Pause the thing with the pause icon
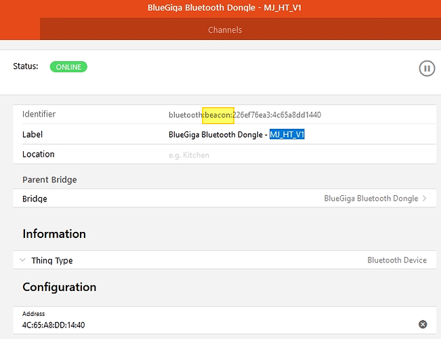Screen dimensions: 441x339 coord(427,68)
